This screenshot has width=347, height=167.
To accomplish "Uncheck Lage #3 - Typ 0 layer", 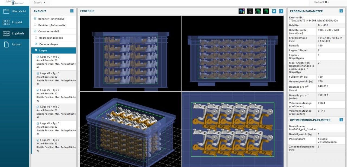I will 38,107.
